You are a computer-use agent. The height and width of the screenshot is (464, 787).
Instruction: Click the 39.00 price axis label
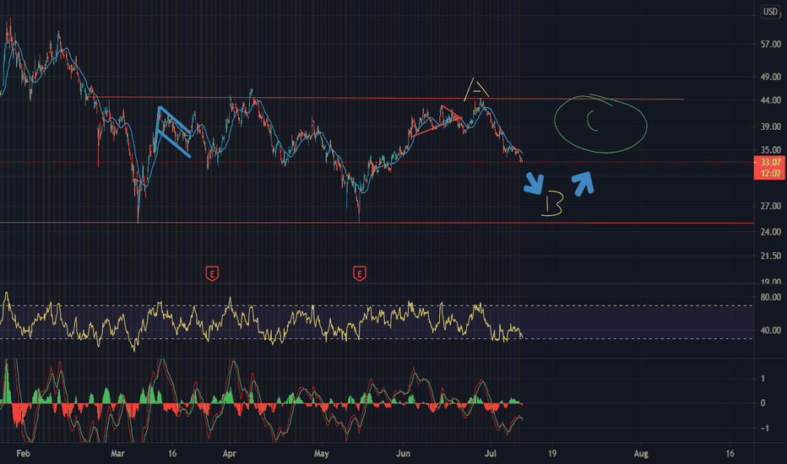770,127
